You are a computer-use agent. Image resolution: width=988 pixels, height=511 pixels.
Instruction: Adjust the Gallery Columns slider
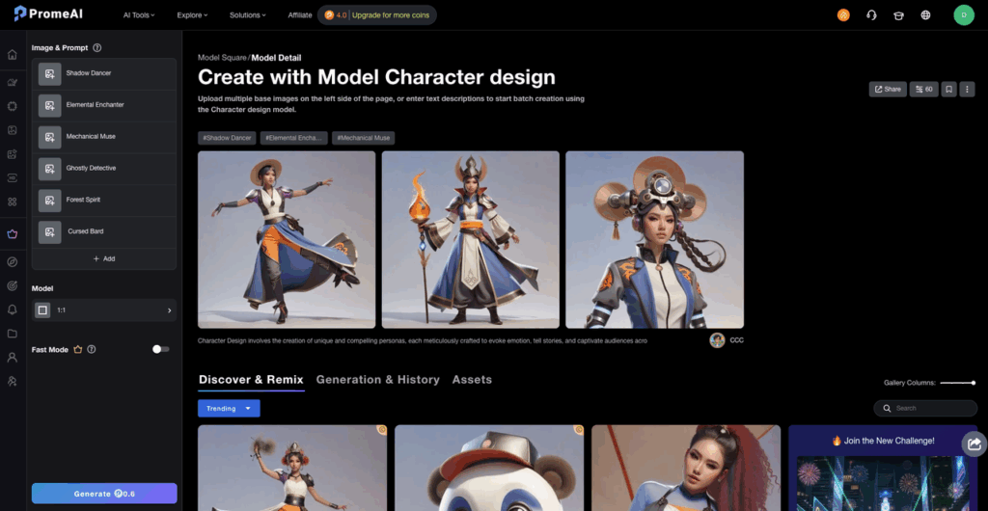coord(958,383)
